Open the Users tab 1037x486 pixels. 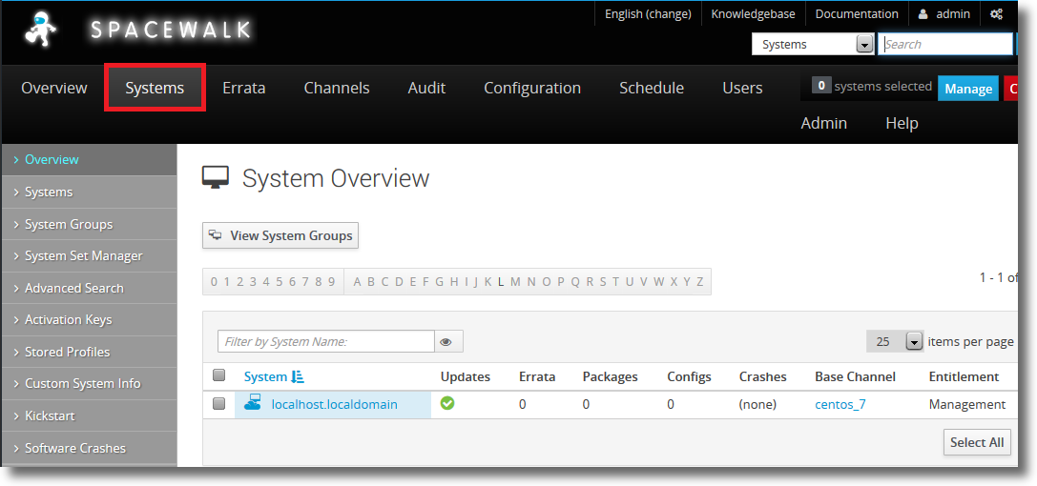click(743, 88)
